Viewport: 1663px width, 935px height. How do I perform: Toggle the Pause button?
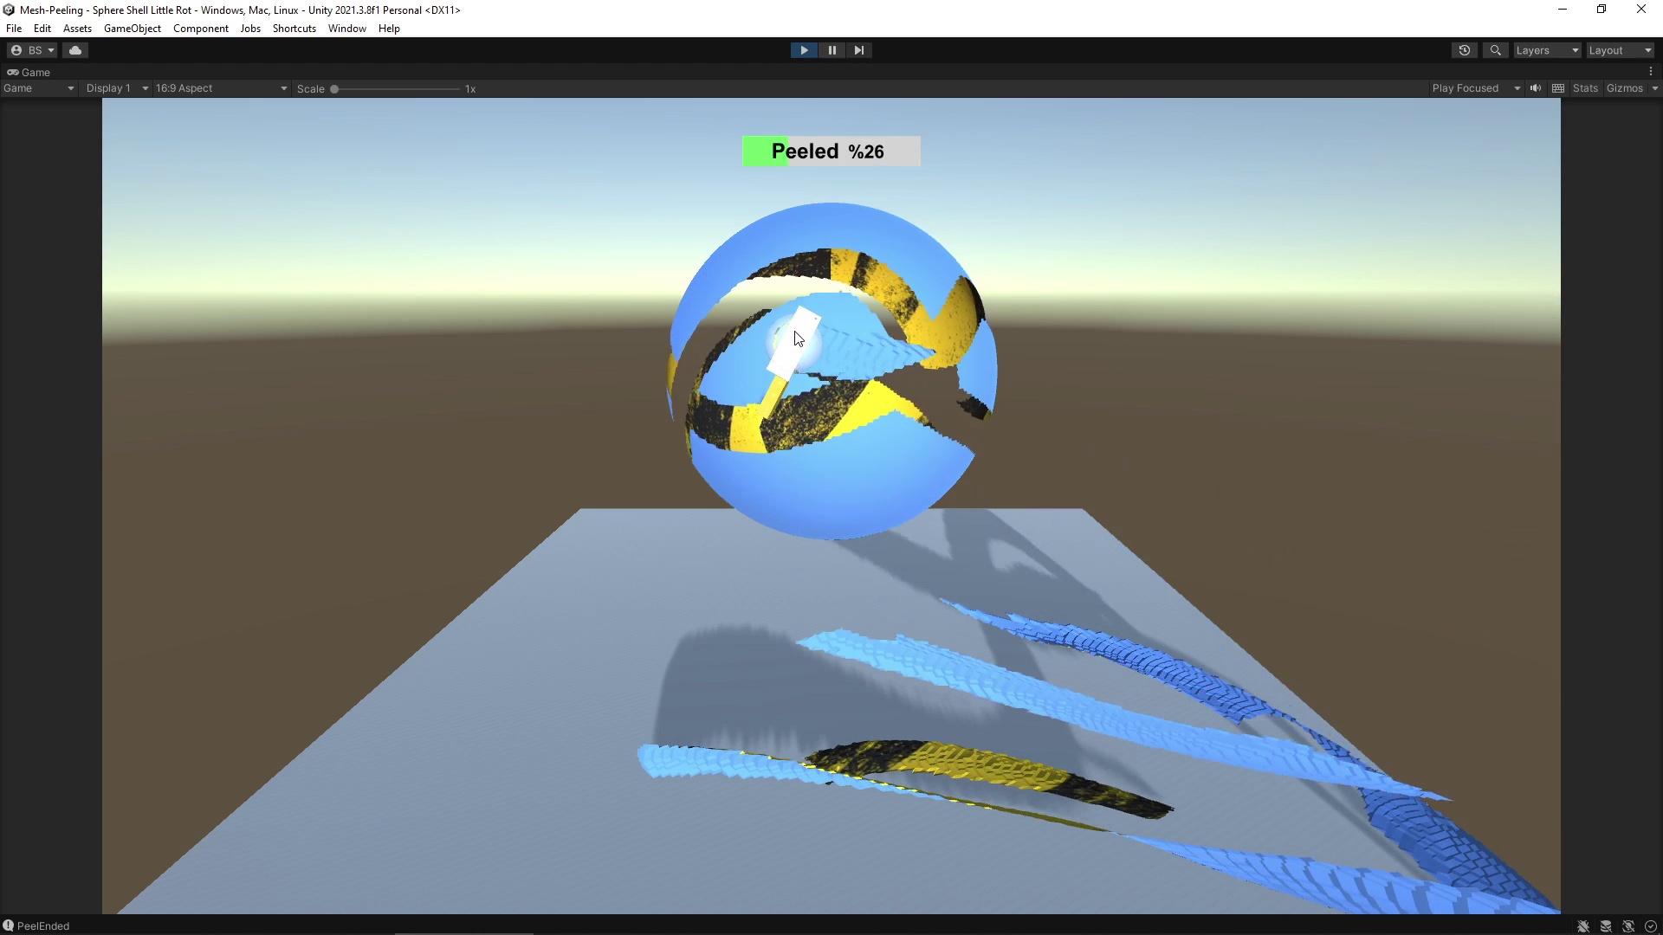[831, 50]
